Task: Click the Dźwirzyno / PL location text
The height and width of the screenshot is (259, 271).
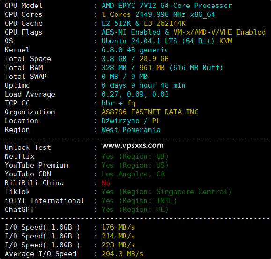Action: click(131, 121)
